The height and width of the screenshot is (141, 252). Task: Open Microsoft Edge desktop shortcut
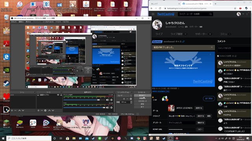point(6,58)
